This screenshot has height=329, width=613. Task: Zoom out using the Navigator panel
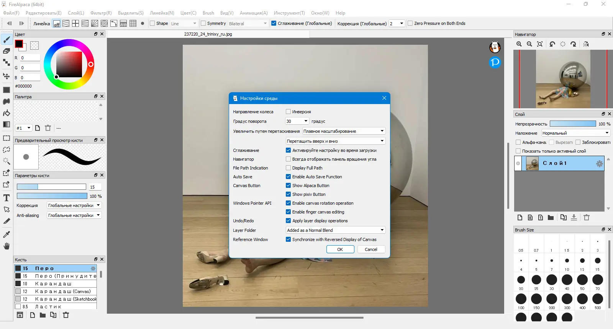(529, 44)
